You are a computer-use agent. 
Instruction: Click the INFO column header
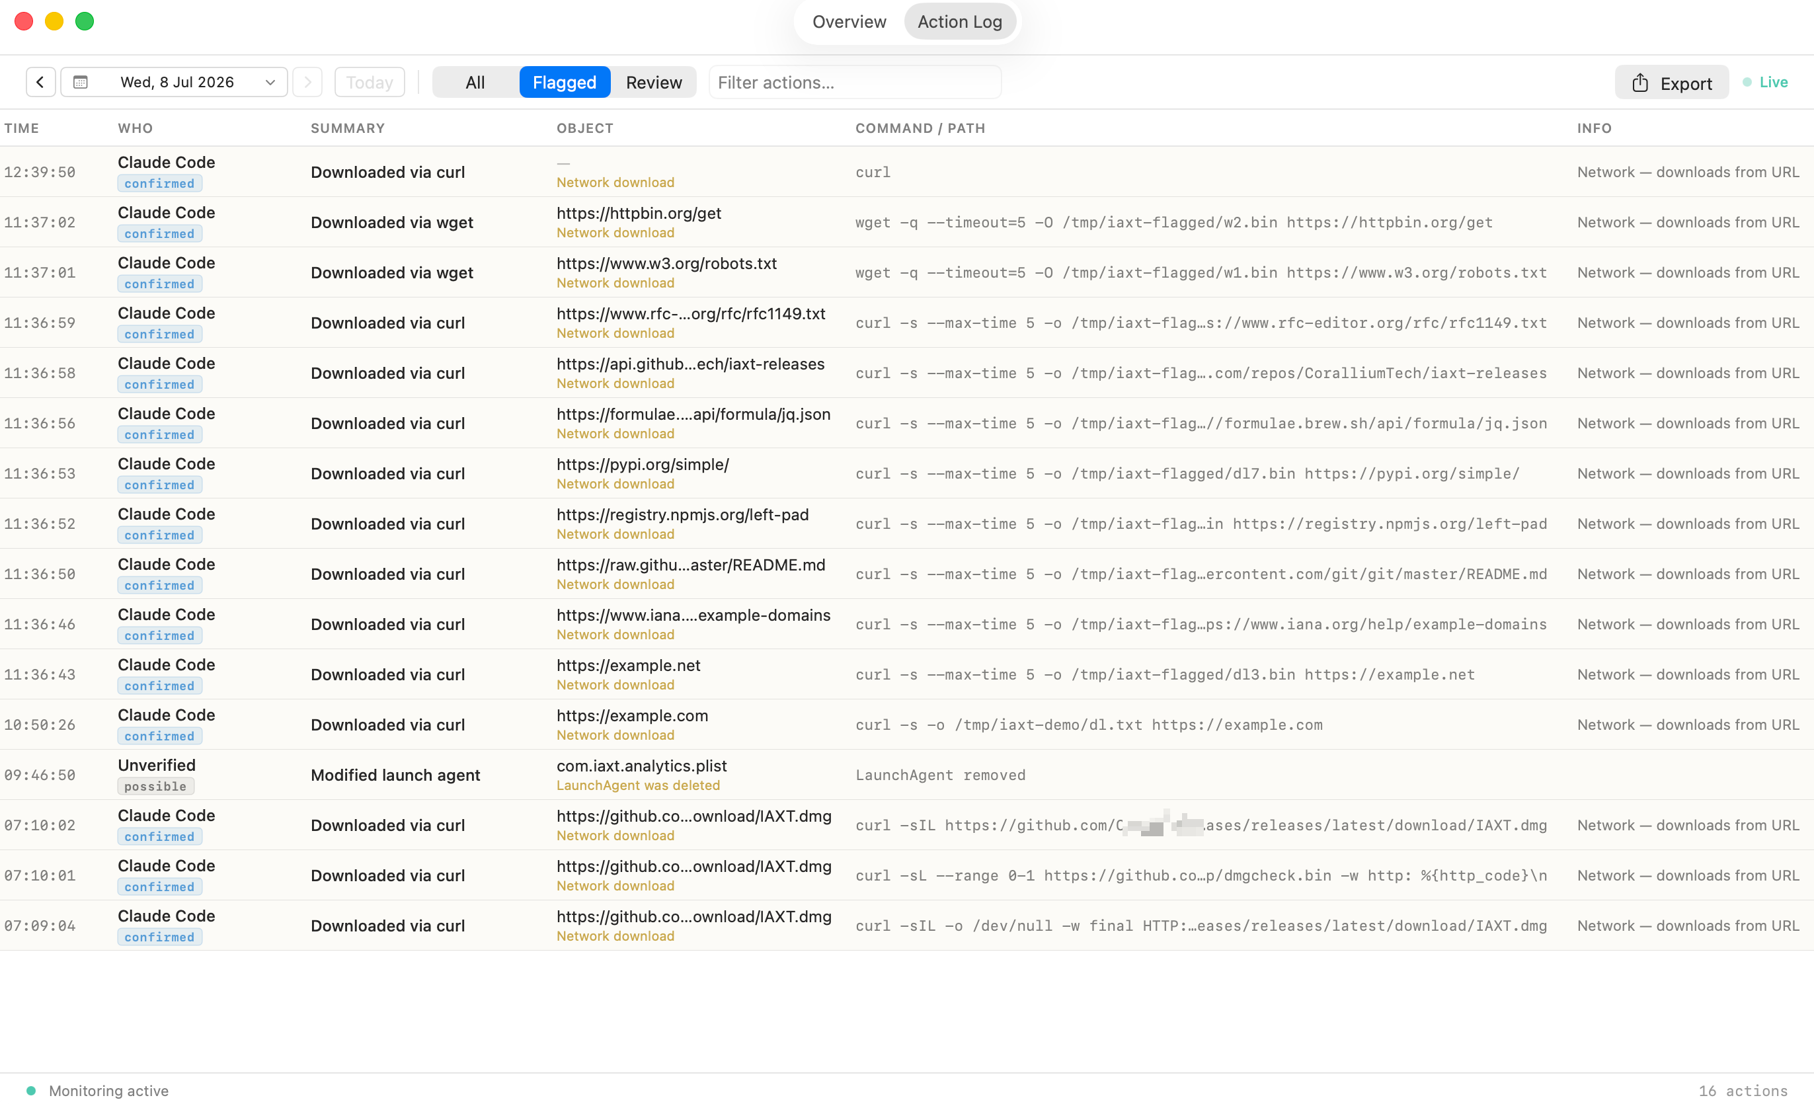[1594, 128]
